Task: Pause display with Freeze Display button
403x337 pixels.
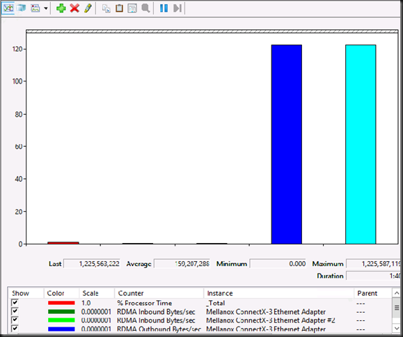Action: coord(164,8)
